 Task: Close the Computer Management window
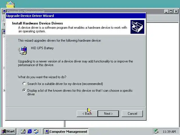[176, 11]
